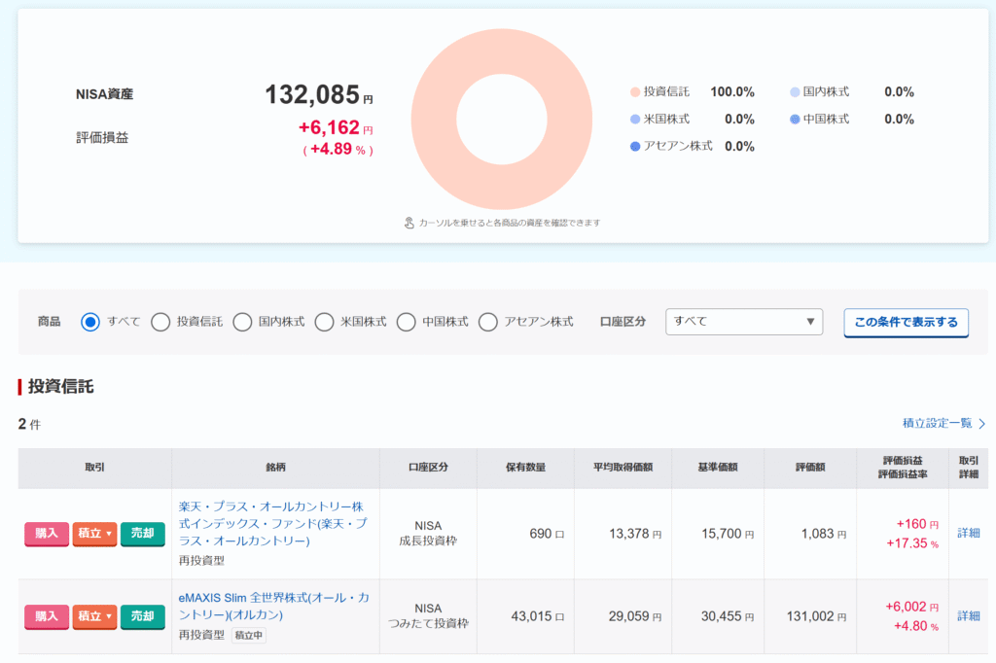Choose the 国内株式 radio option
This screenshot has height=663, width=996.
(x=242, y=322)
